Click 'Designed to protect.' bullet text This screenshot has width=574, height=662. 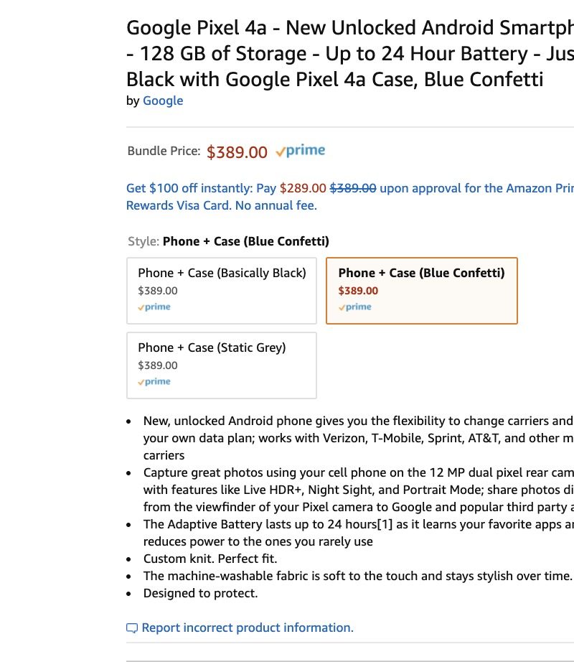(x=200, y=593)
